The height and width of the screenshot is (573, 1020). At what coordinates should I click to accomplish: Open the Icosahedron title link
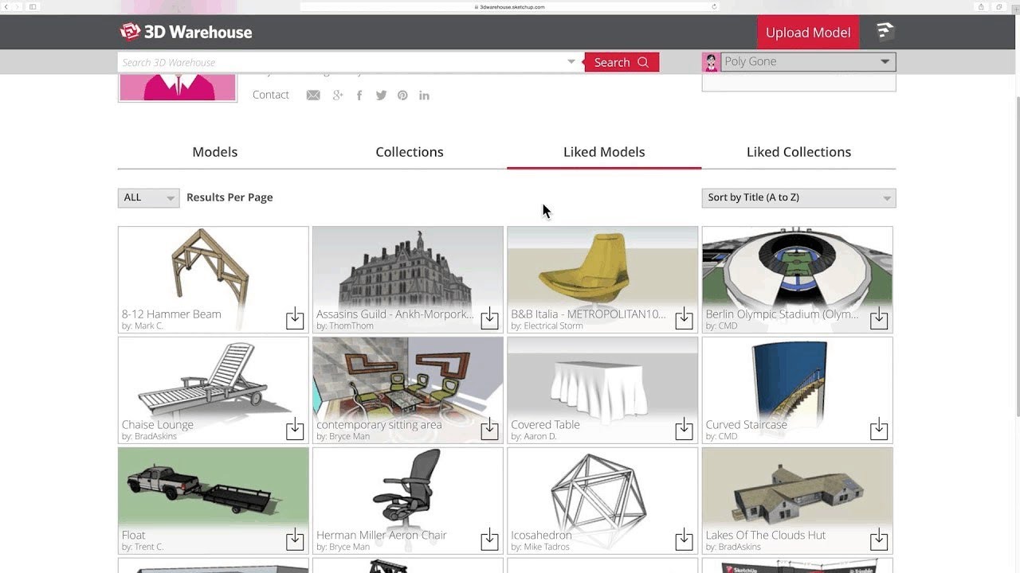pos(541,535)
